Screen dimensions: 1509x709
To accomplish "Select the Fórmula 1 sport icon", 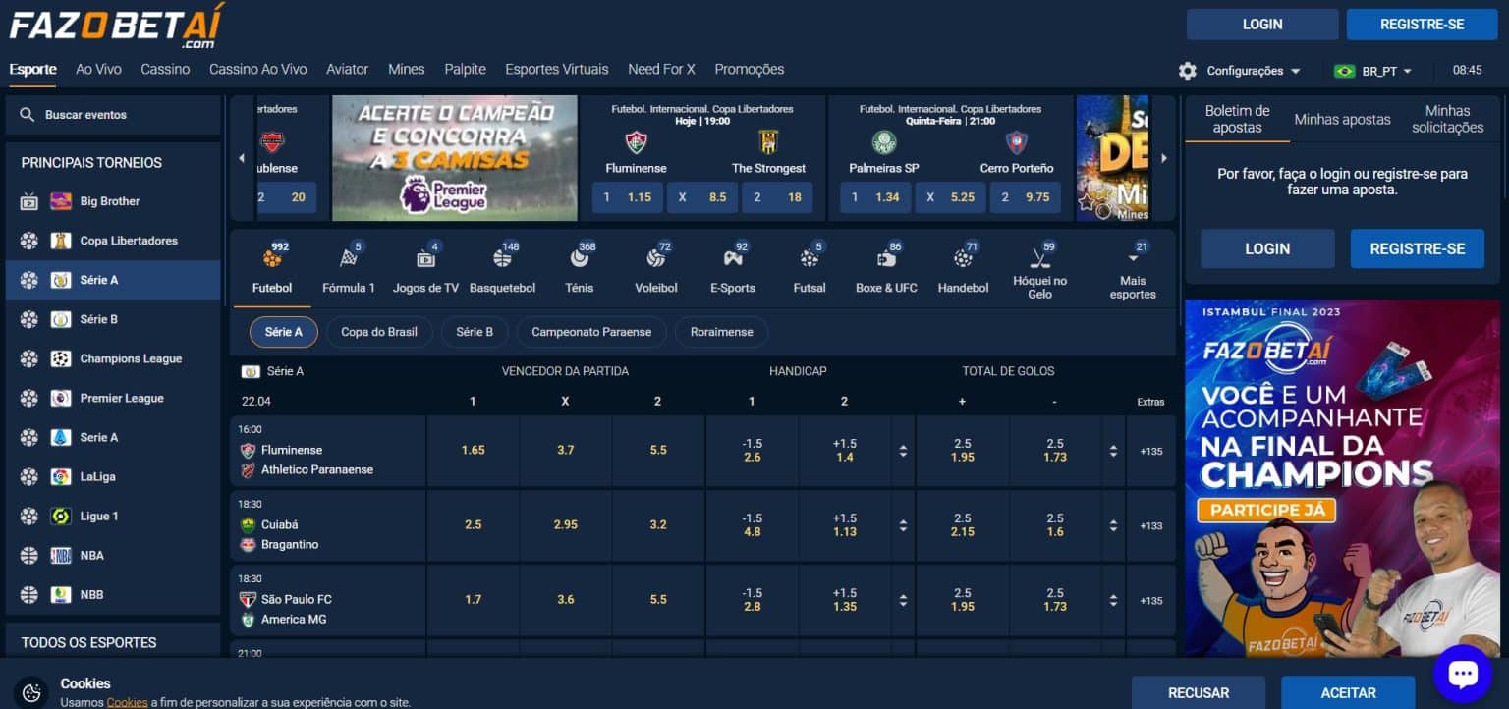I will click(348, 259).
